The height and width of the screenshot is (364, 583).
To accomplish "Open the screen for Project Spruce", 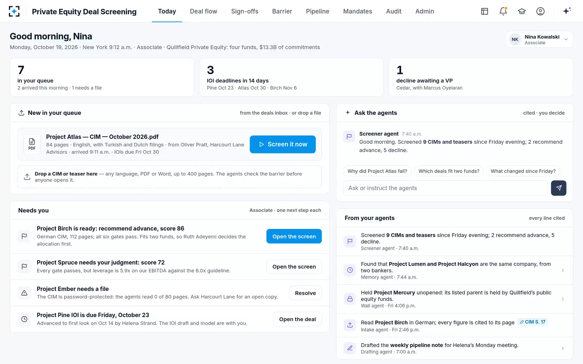I will (294, 267).
